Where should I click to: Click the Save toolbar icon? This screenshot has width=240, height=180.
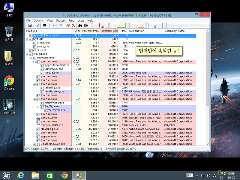(30, 25)
